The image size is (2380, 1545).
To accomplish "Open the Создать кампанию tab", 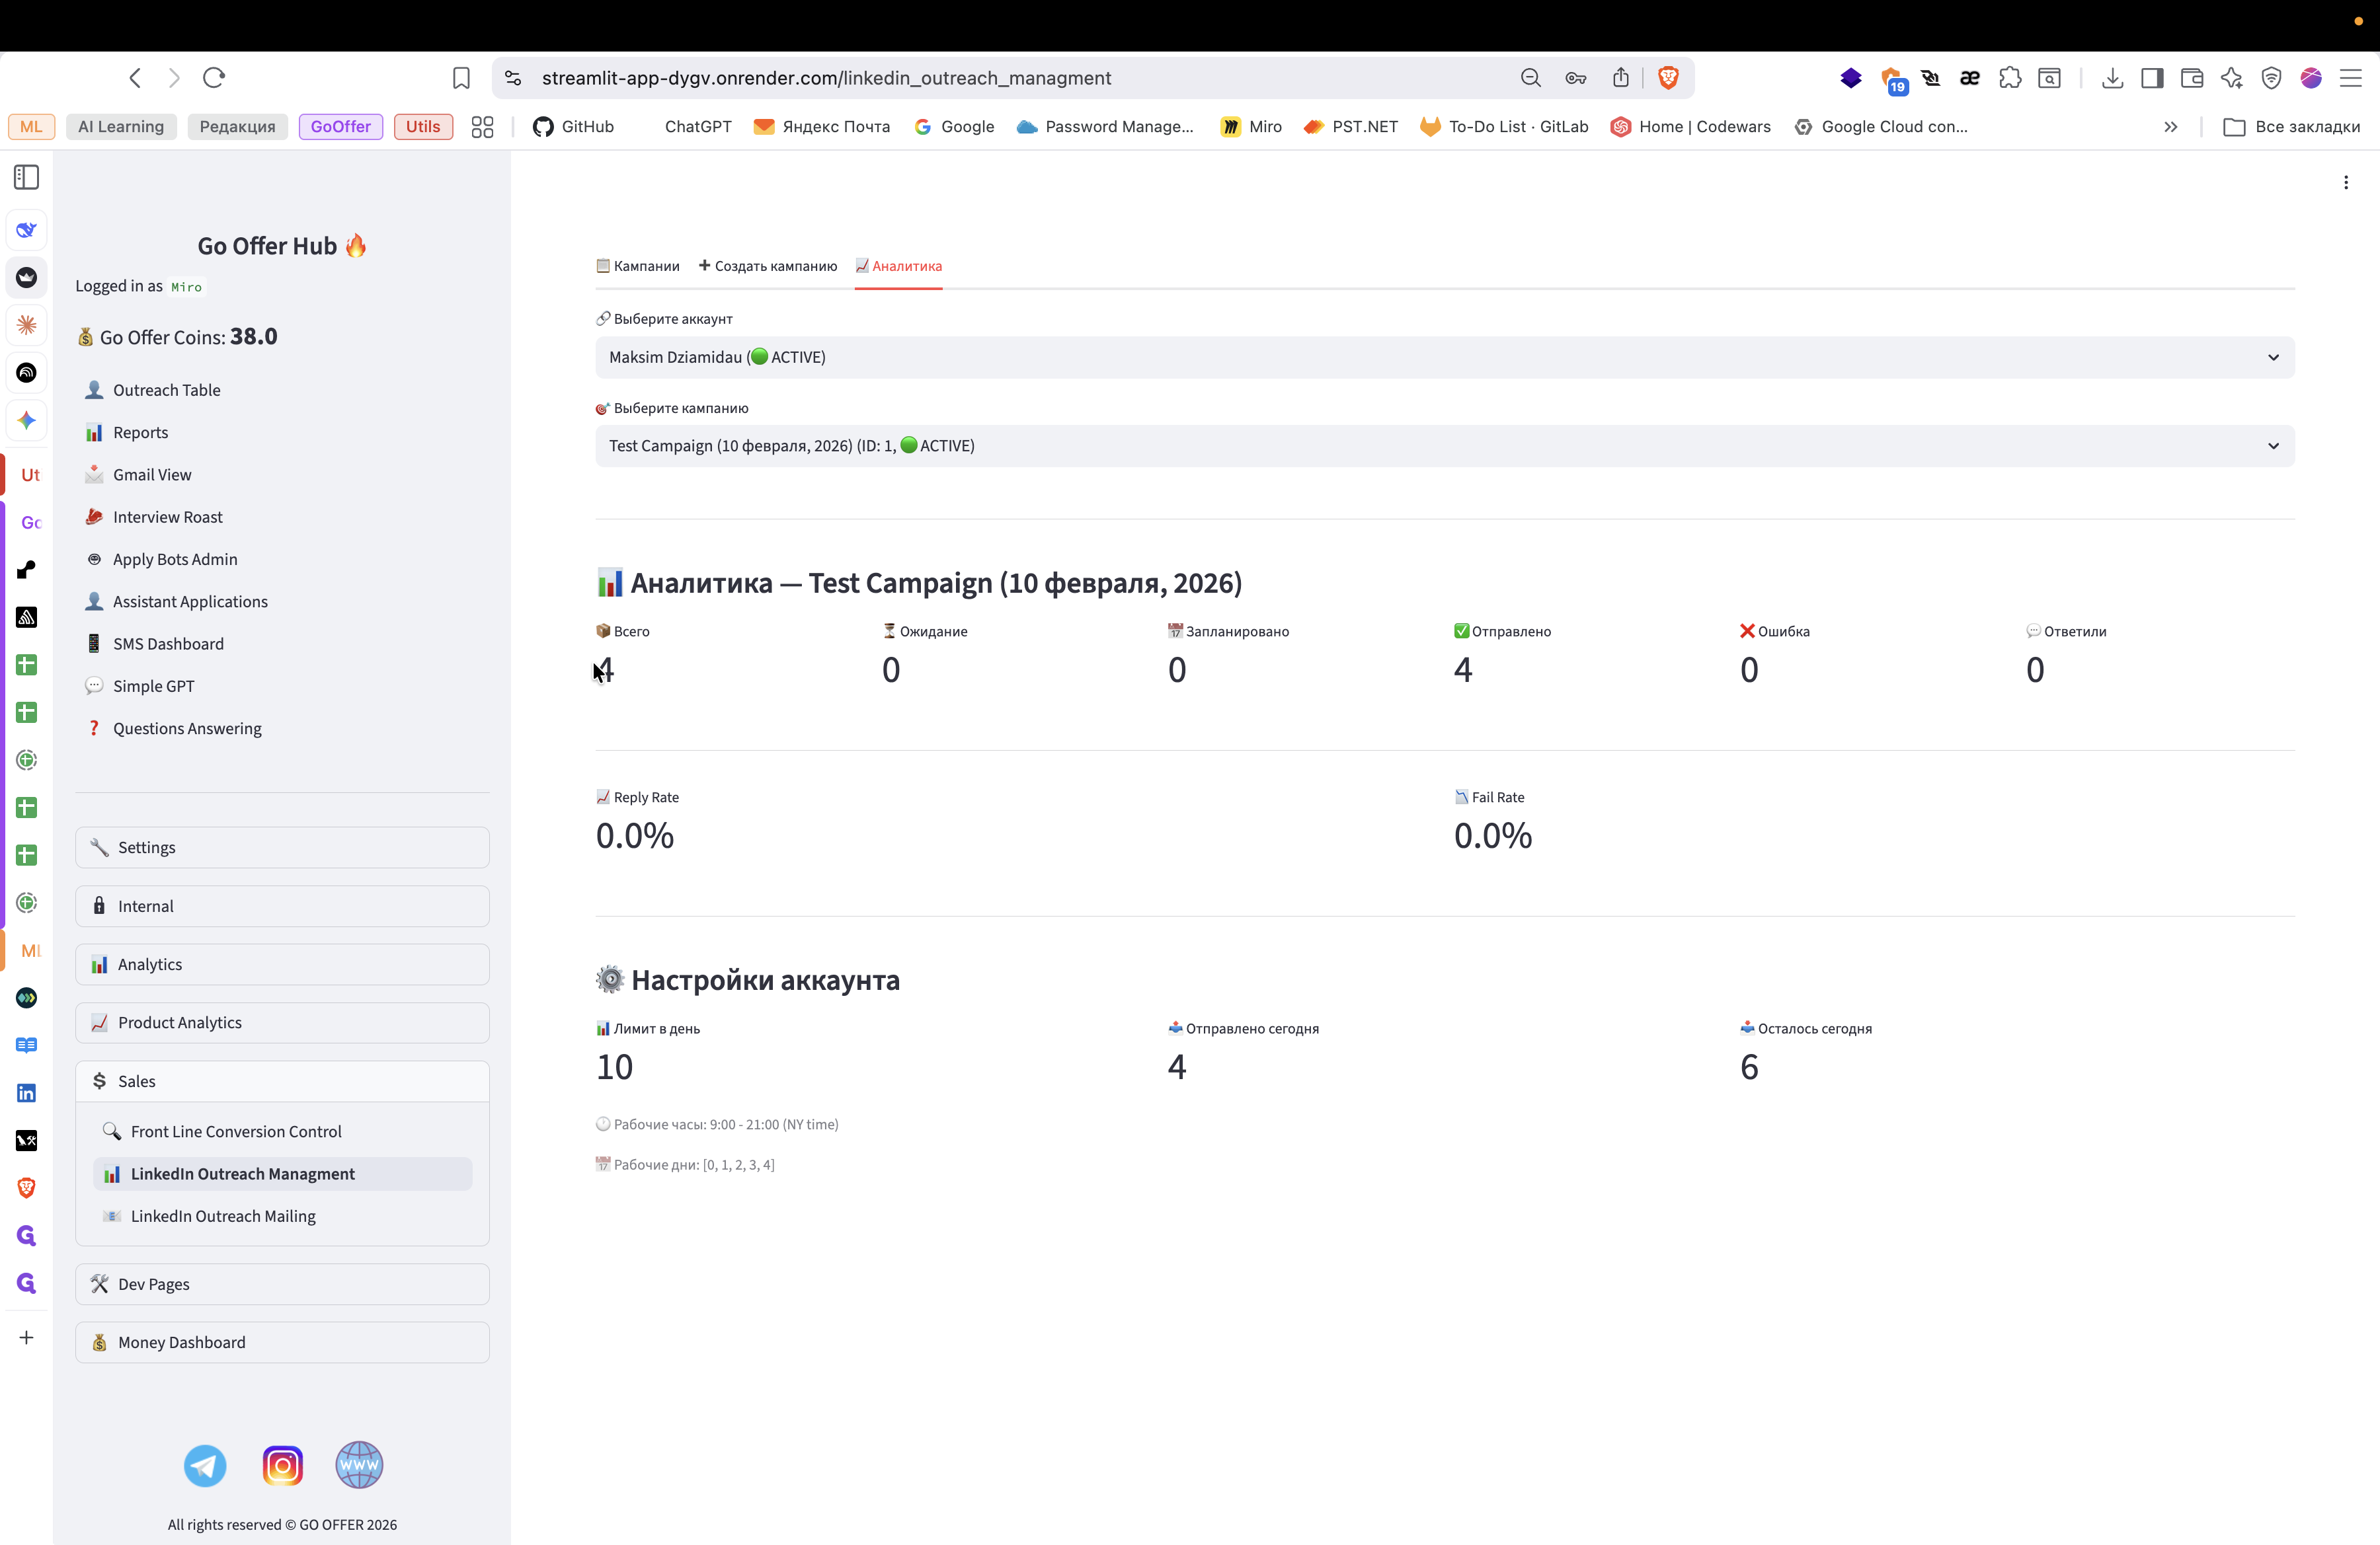I will click(x=768, y=266).
